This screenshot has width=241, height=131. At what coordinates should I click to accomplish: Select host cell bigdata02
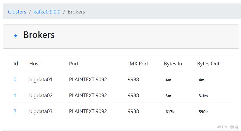tap(41, 96)
